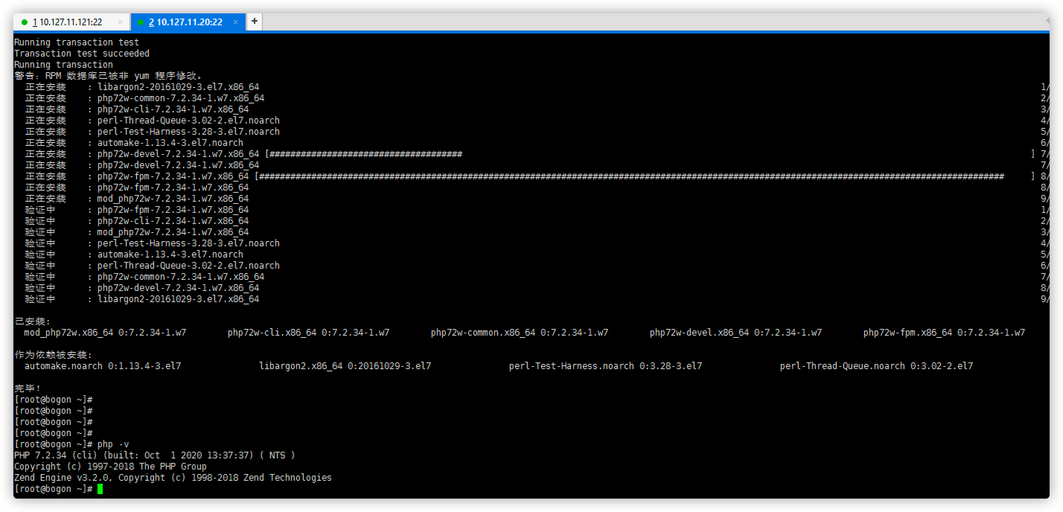Click the '作为依赖被安装:' heading
The width and height of the screenshot is (1063, 512).
[53, 355]
